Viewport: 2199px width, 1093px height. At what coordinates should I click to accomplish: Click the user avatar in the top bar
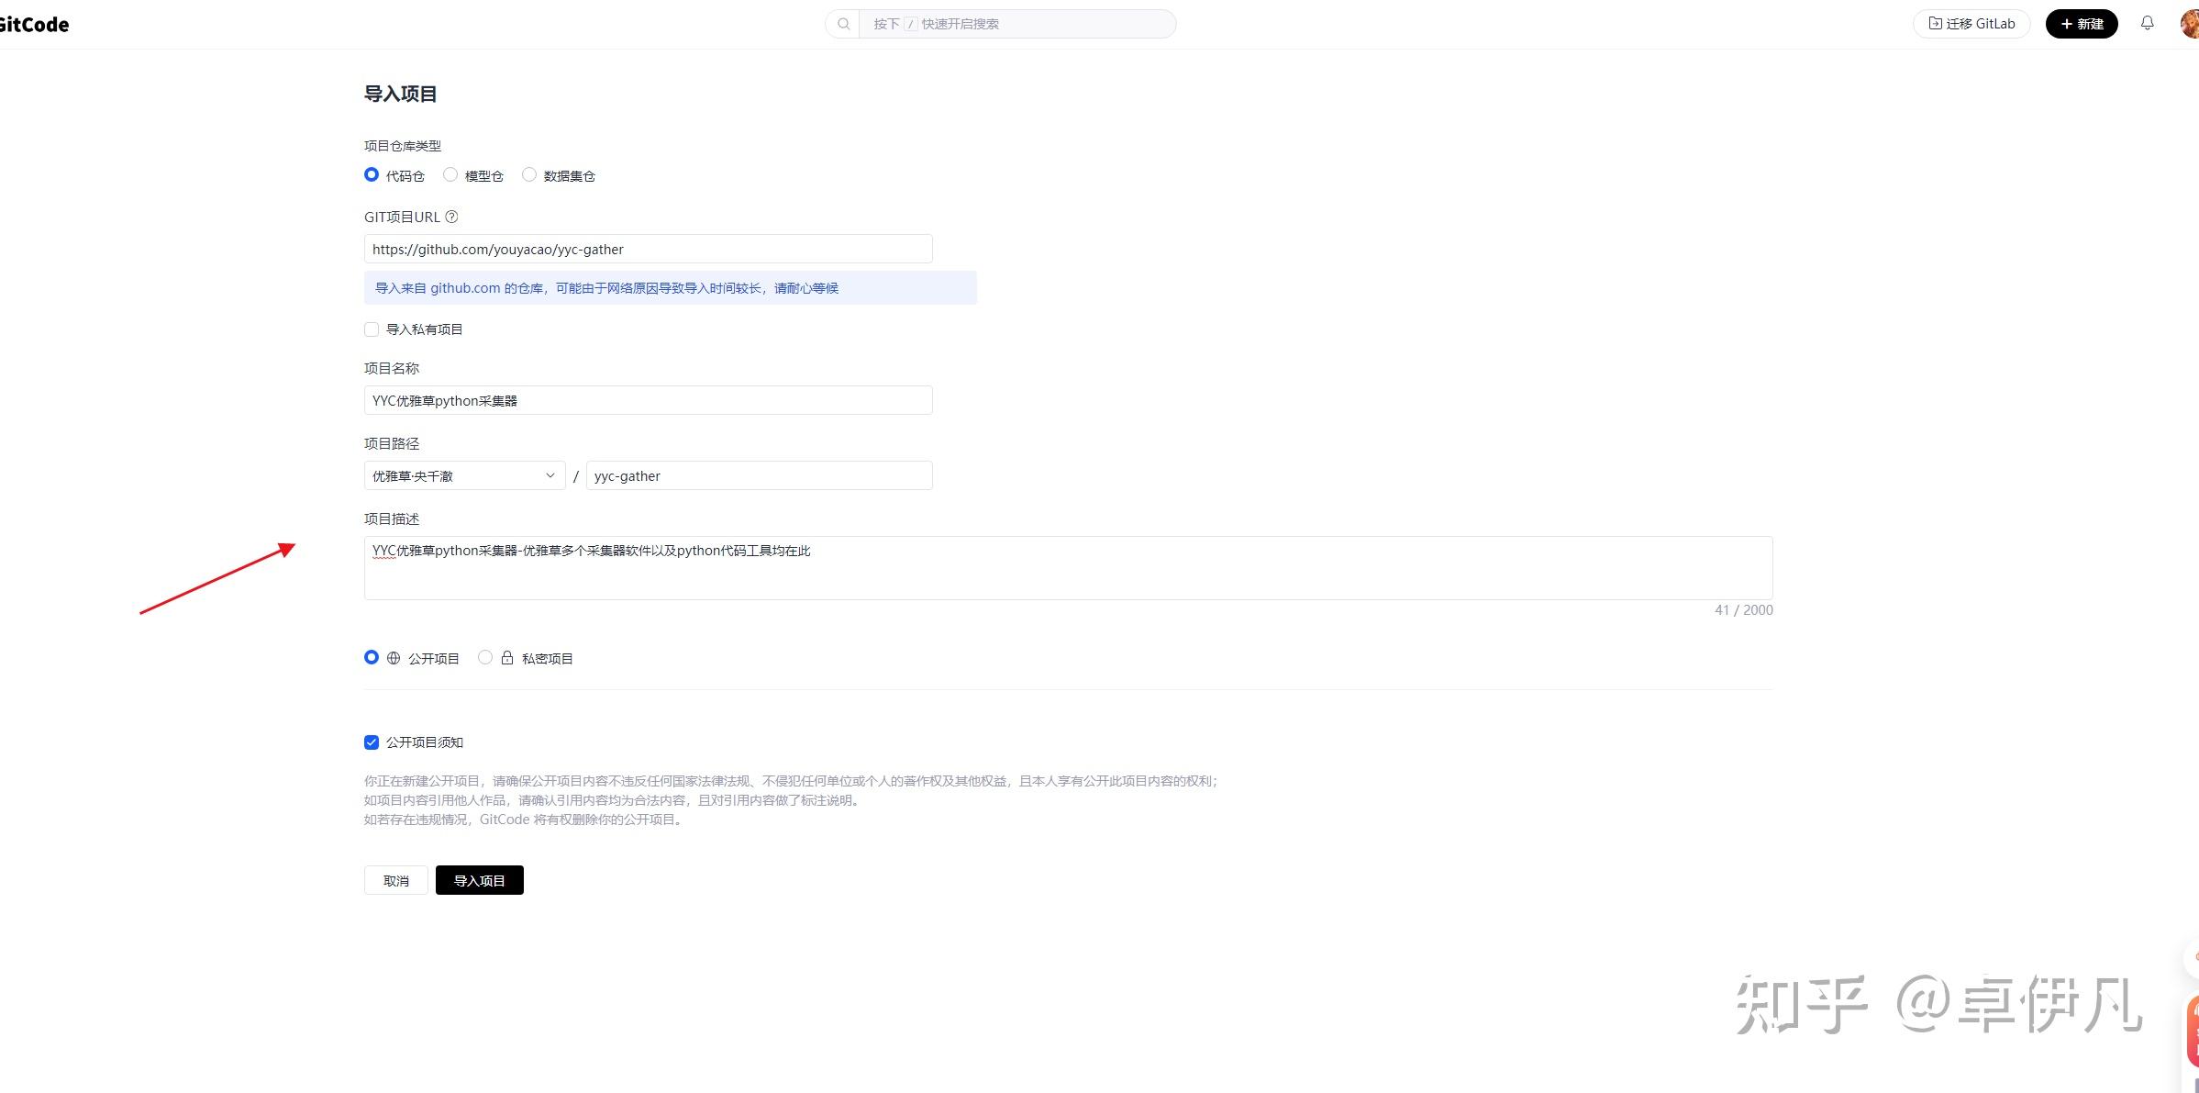[2191, 23]
